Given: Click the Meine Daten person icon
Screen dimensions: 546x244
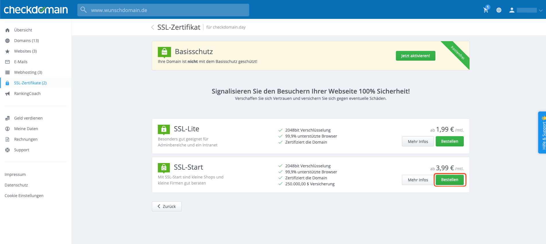Looking at the screenshot, I should (x=7, y=129).
